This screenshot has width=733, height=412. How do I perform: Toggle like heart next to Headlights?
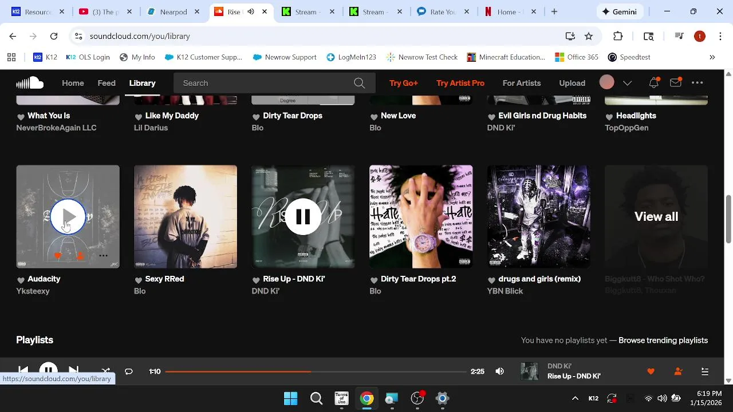click(609, 116)
